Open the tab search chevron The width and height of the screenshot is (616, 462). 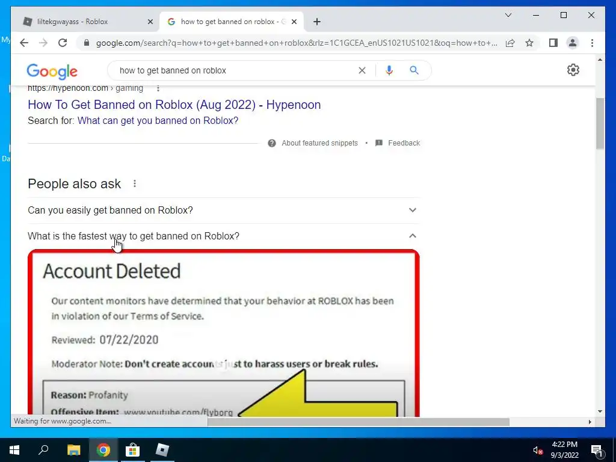(x=508, y=15)
